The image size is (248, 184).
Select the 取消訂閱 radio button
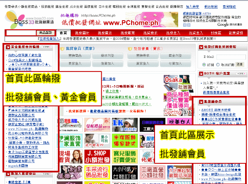pos(218,65)
